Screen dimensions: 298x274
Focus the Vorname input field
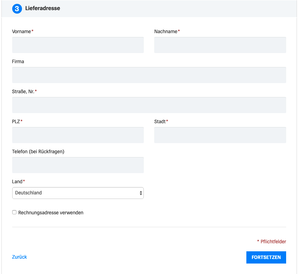click(78, 45)
